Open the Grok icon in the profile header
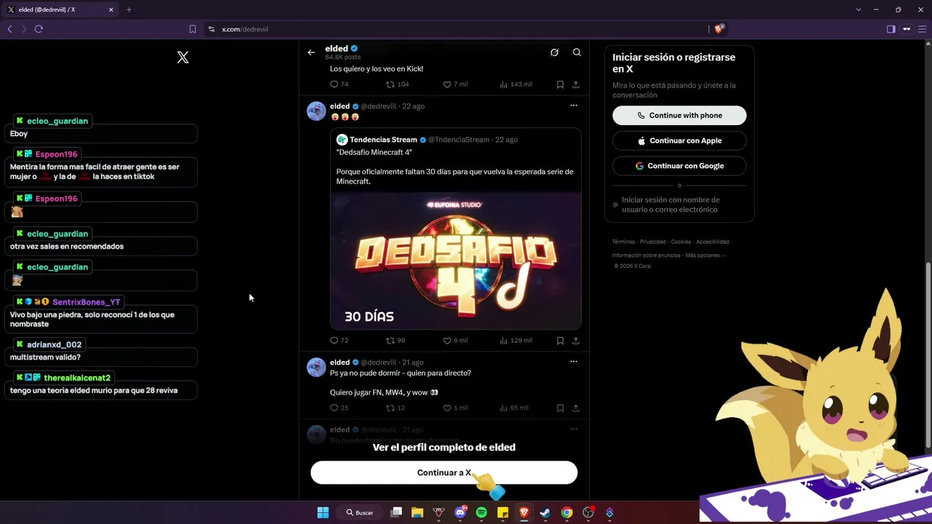The image size is (932, 524). pyautogui.click(x=554, y=52)
